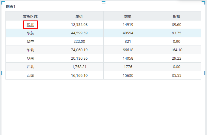Click the 单价 column header
Screen dimensions: 207x135
(x=79, y=17)
